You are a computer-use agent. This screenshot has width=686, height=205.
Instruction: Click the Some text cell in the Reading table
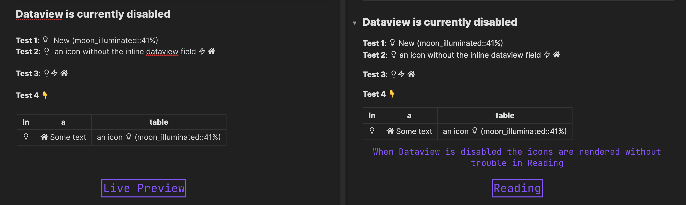(414, 131)
